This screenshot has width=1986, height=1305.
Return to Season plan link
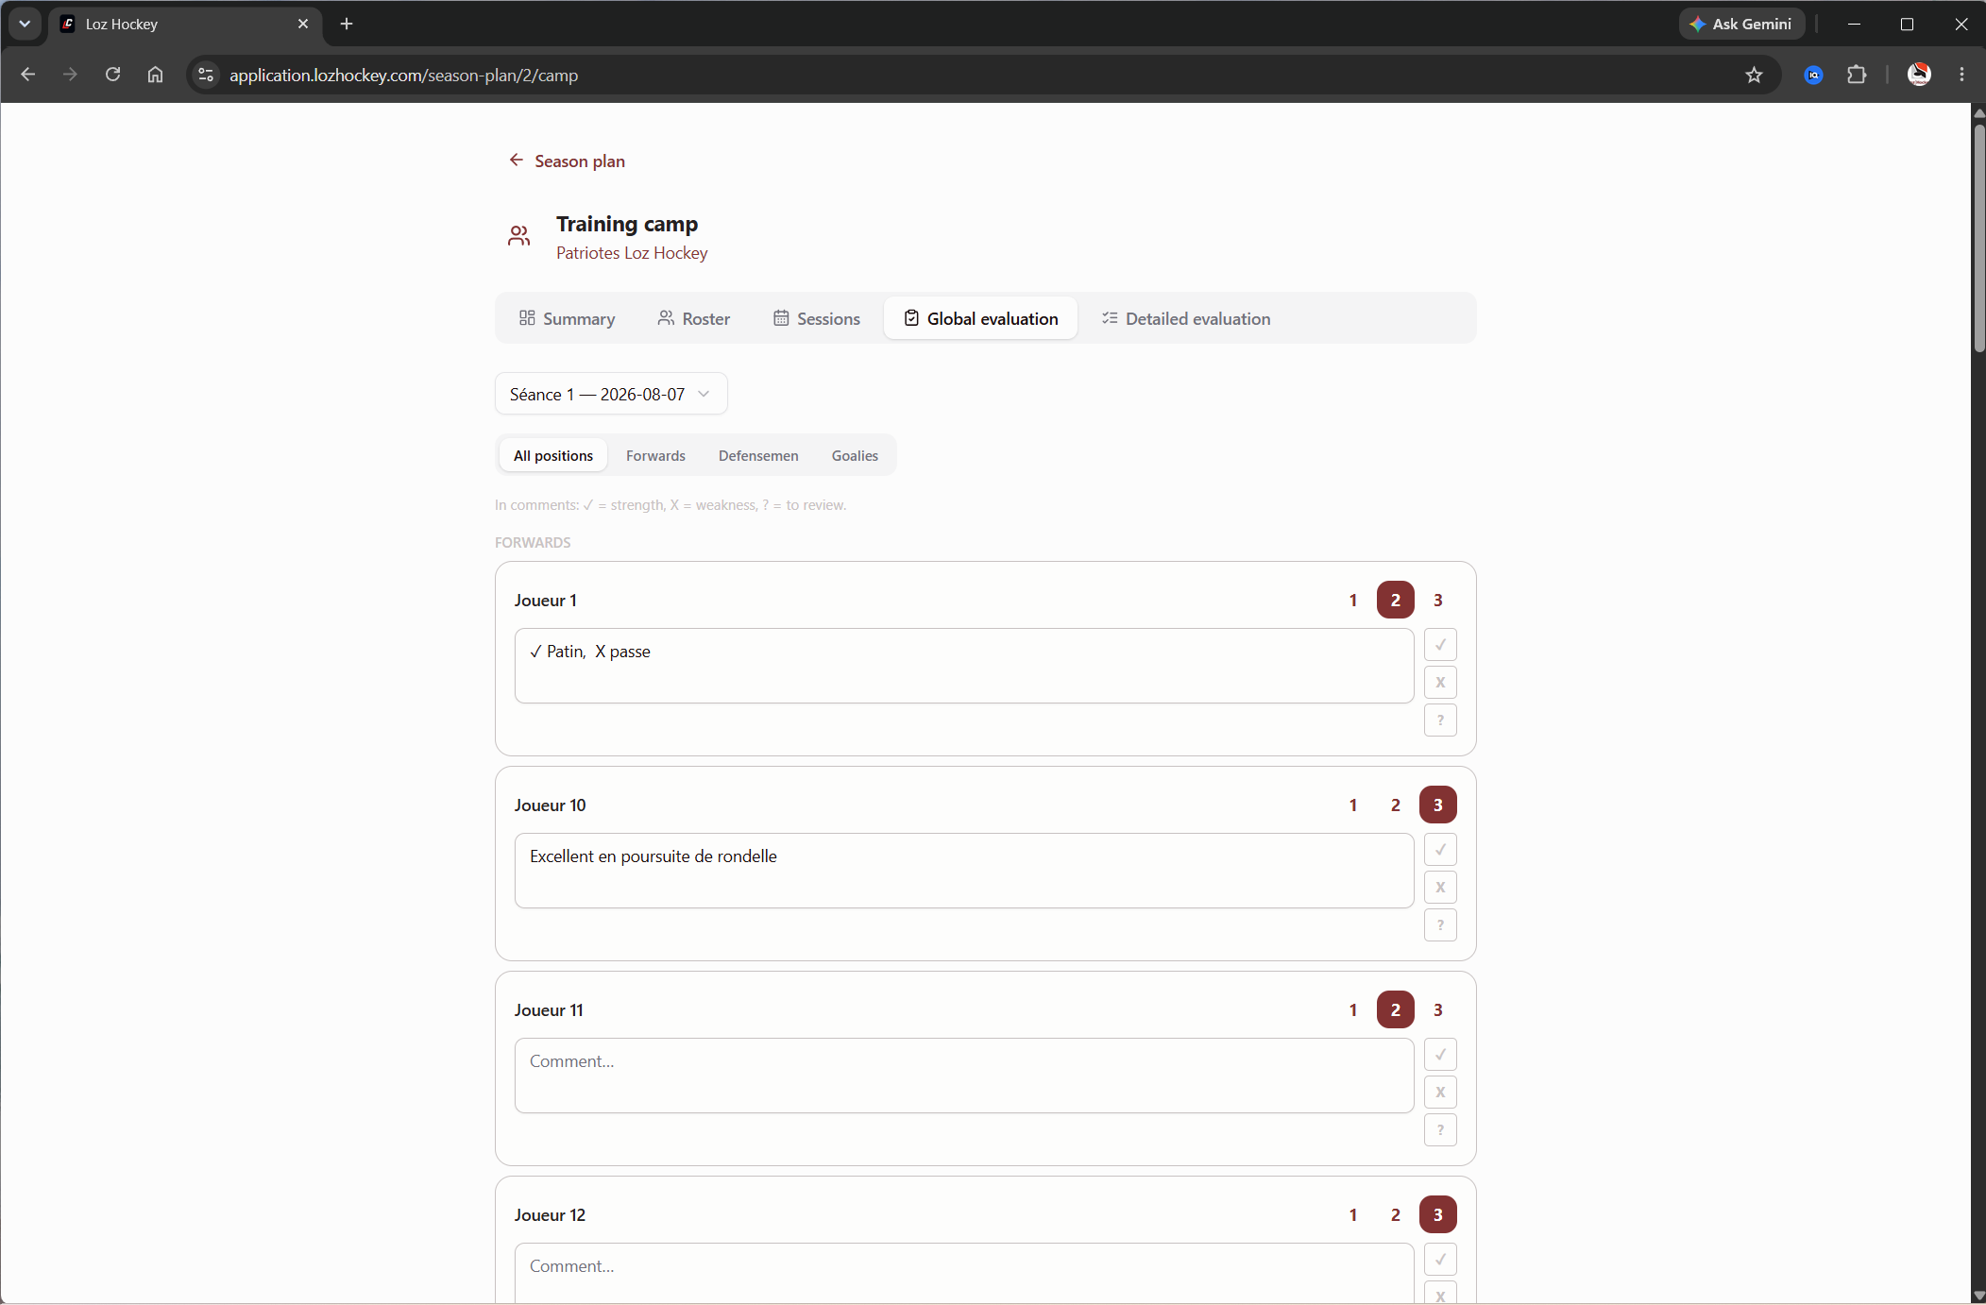point(568,161)
